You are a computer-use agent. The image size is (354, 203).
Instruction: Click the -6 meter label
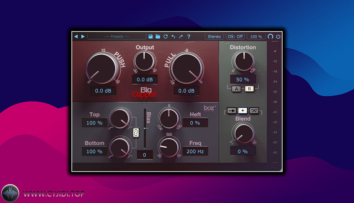tap(275, 51)
